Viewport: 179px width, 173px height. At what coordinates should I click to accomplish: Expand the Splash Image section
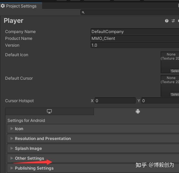click(x=93, y=148)
